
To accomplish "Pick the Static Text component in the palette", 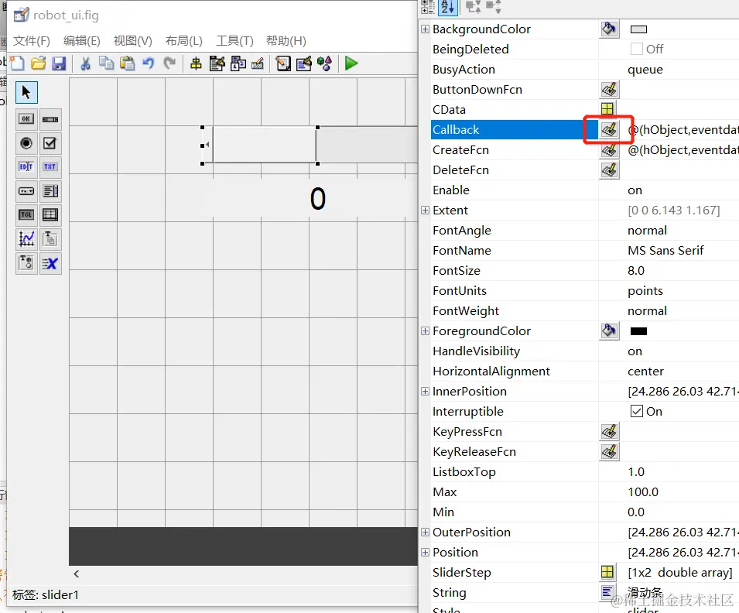I will [50, 166].
